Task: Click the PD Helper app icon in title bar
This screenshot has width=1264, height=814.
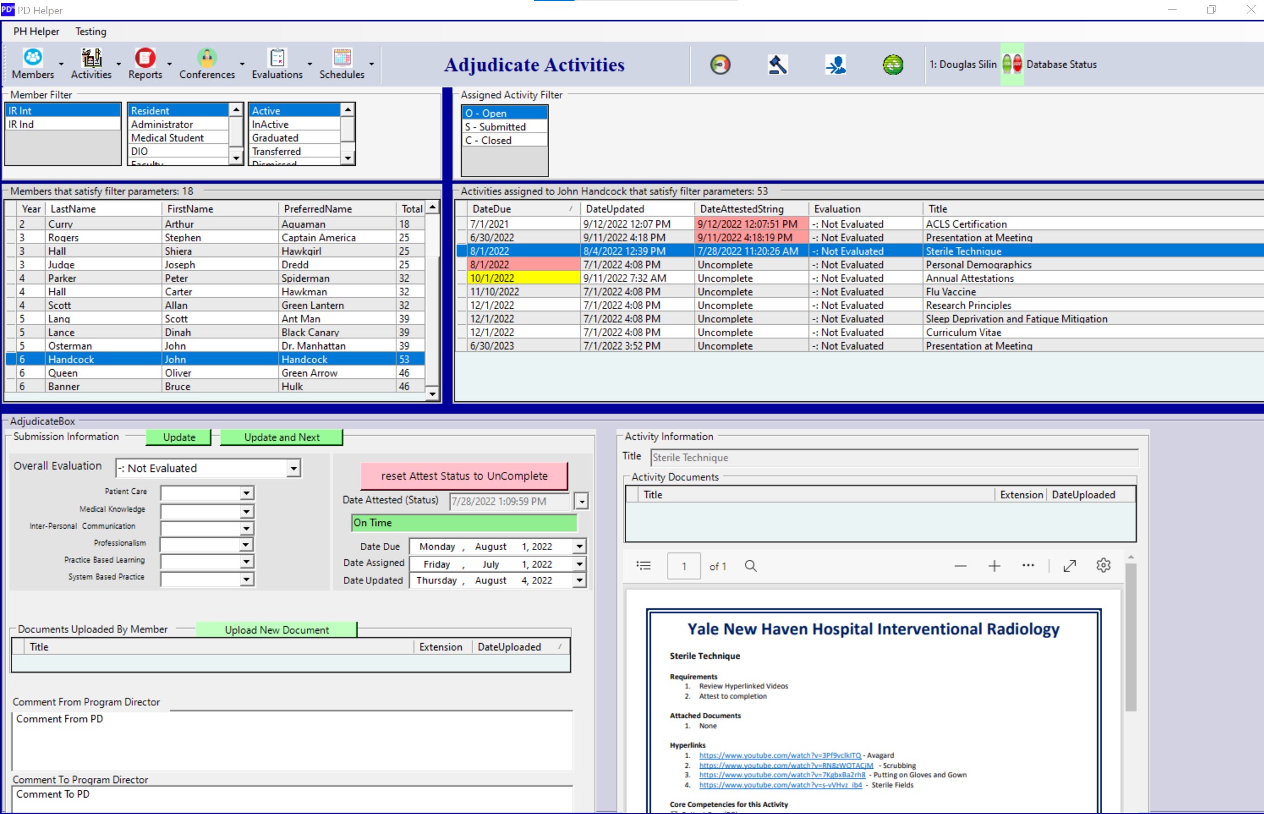Action: [7, 10]
